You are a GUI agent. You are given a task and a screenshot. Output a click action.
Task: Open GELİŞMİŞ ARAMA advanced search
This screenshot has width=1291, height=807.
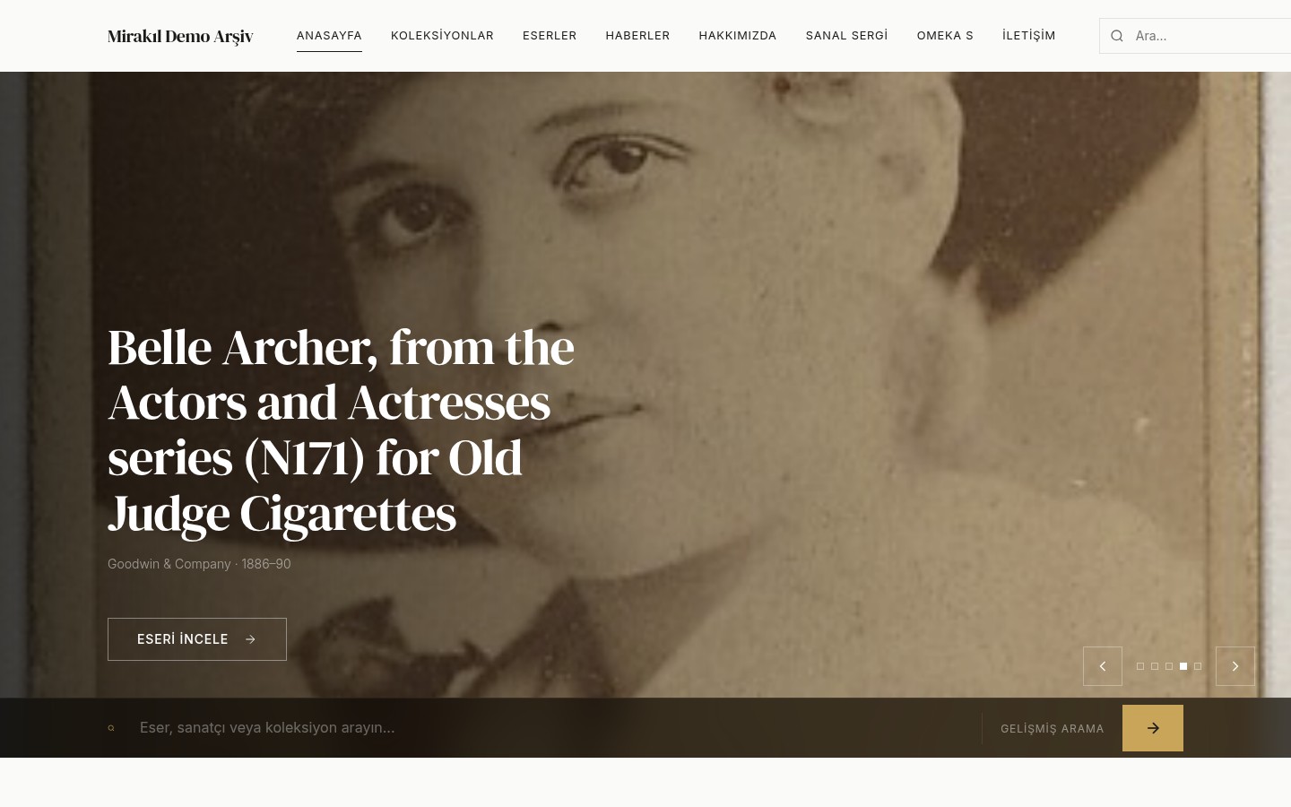coord(1053,728)
